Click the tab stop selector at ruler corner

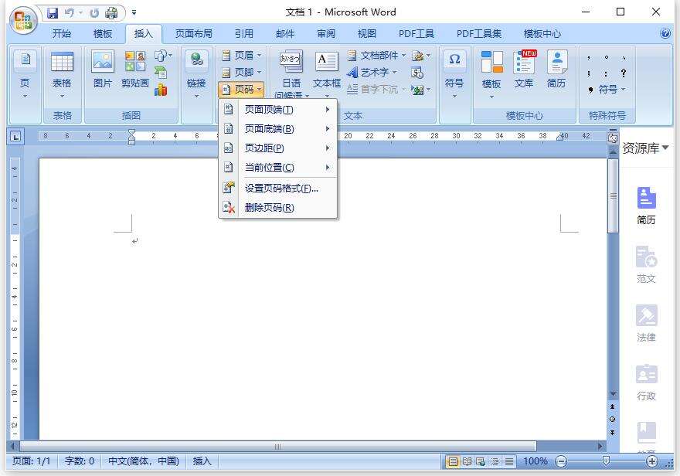tap(15, 137)
